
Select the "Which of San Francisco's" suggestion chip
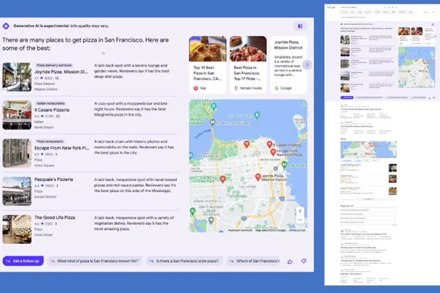(x=254, y=261)
